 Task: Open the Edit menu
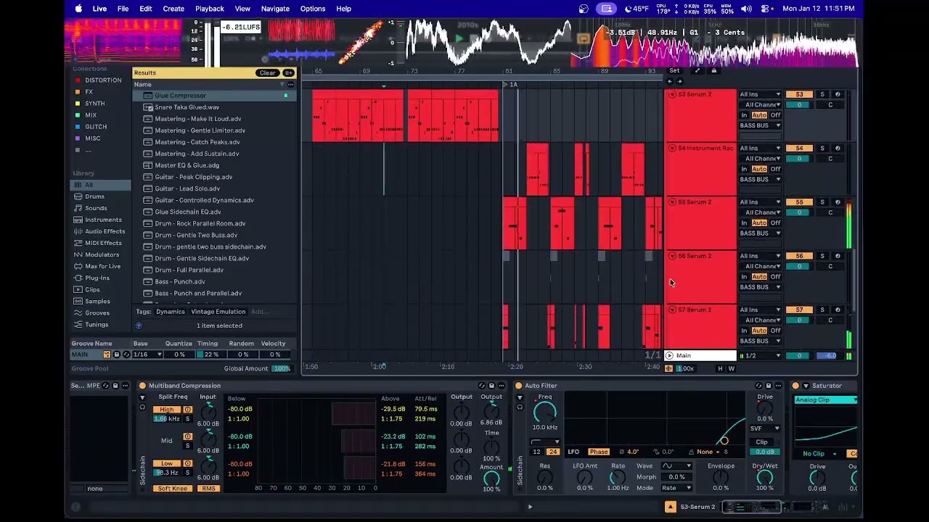146,9
